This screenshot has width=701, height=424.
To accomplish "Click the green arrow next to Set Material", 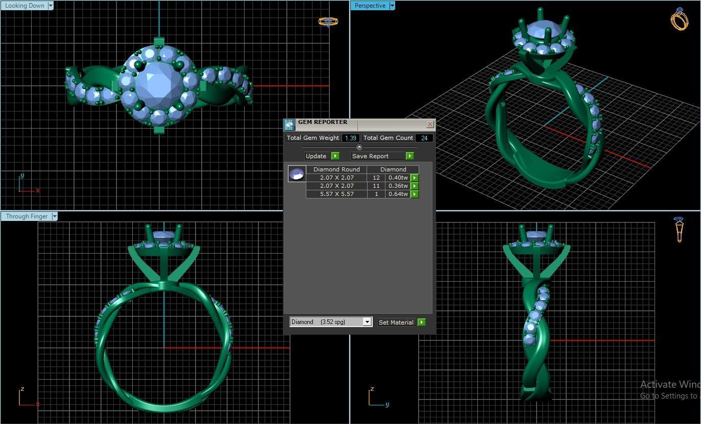I will click(x=421, y=322).
